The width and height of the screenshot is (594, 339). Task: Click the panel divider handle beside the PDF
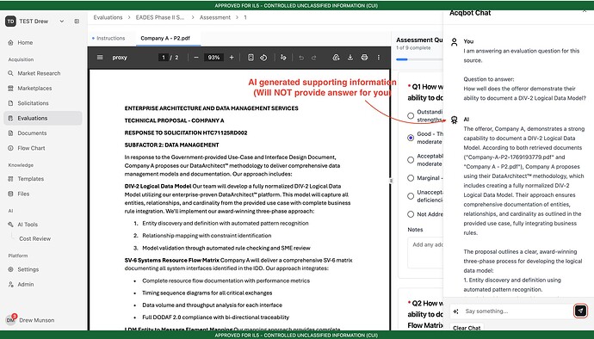tap(391, 181)
